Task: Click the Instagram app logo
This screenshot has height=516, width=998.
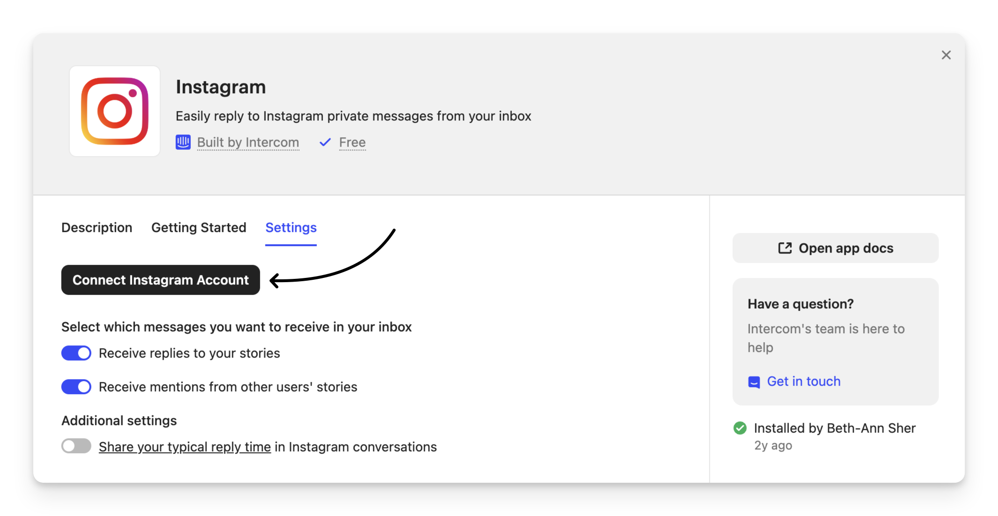Action: [115, 111]
